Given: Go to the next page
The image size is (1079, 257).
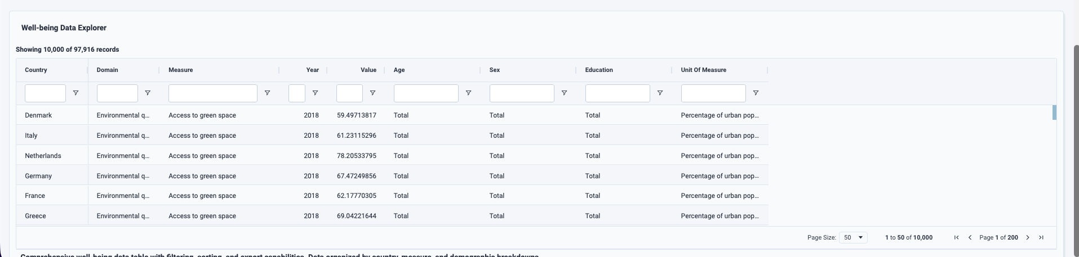Looking at the screenshot, I should coord(1028,238).
